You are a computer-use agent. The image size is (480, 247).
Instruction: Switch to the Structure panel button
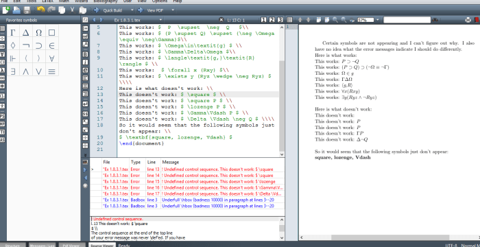[13, 245]
